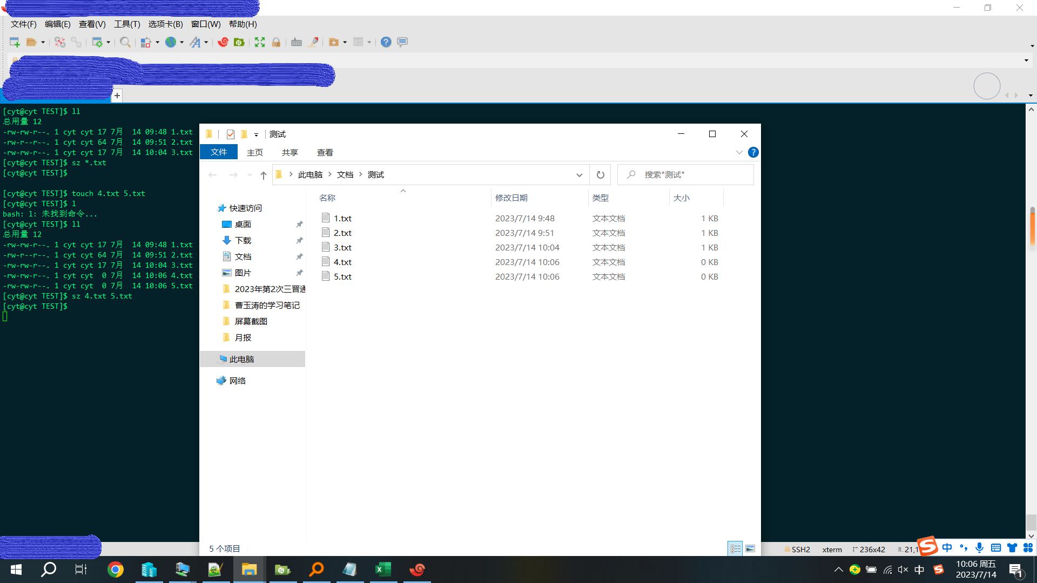Switch Explorer to large icons view
The image size is (1037, 583).
pos(750,549)
